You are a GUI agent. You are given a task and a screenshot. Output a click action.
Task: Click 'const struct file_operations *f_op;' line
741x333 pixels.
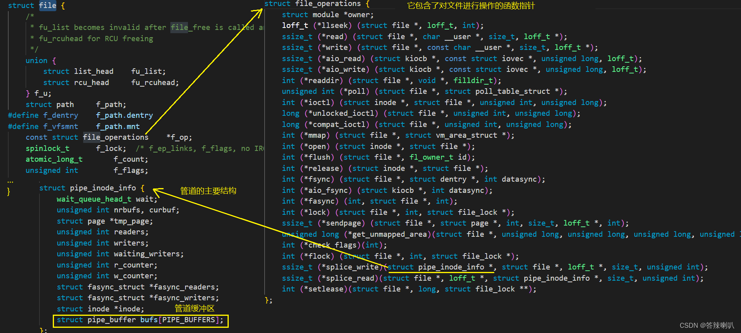click(x=109, y=137)
